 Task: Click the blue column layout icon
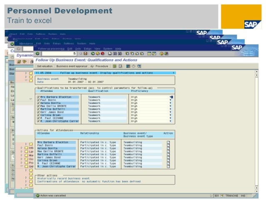coord(128,66)
